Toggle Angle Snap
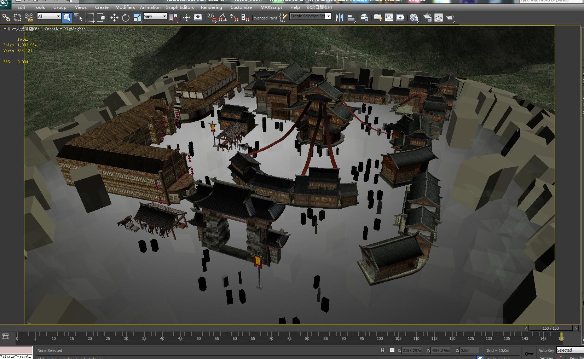584x359 pixels. pos(222,17)
